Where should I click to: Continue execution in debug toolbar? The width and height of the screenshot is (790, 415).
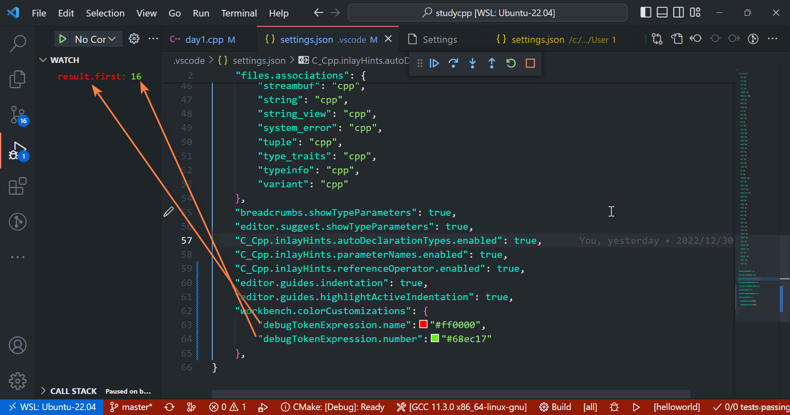(434, 63)
